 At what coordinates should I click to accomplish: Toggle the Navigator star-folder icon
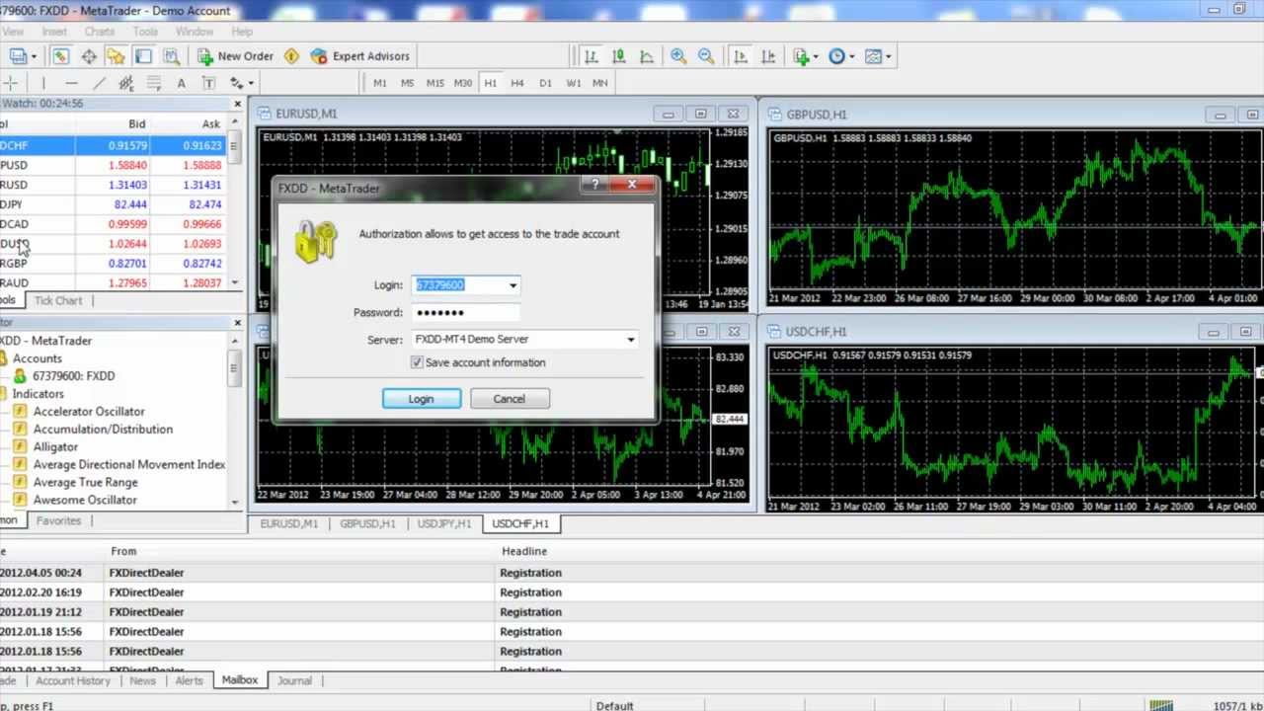[116, 56]
